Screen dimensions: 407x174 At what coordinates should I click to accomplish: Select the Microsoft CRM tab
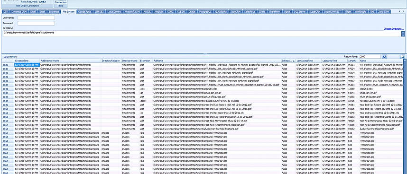pos(132,12)
